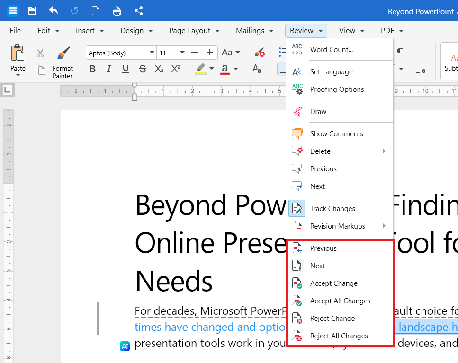Apply strikethrough formatting

[x=143, y=69]
